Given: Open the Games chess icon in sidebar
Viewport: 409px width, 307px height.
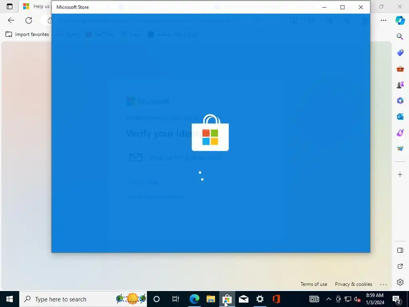Looking at the screenshot, I should coord(400,85).
